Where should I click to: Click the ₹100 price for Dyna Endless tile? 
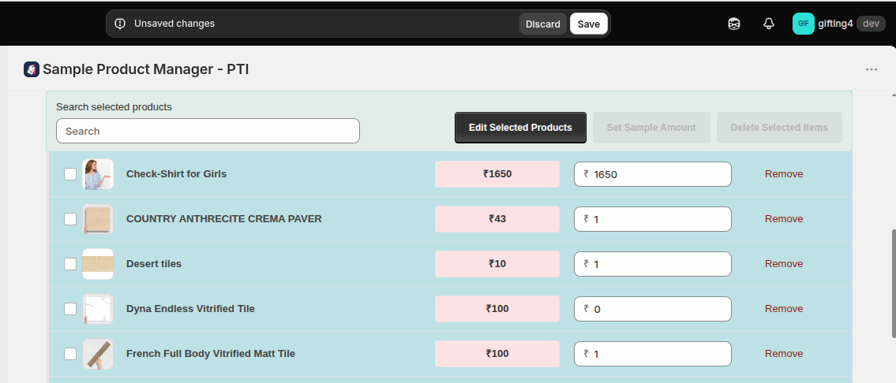click(x=497, y=309)
